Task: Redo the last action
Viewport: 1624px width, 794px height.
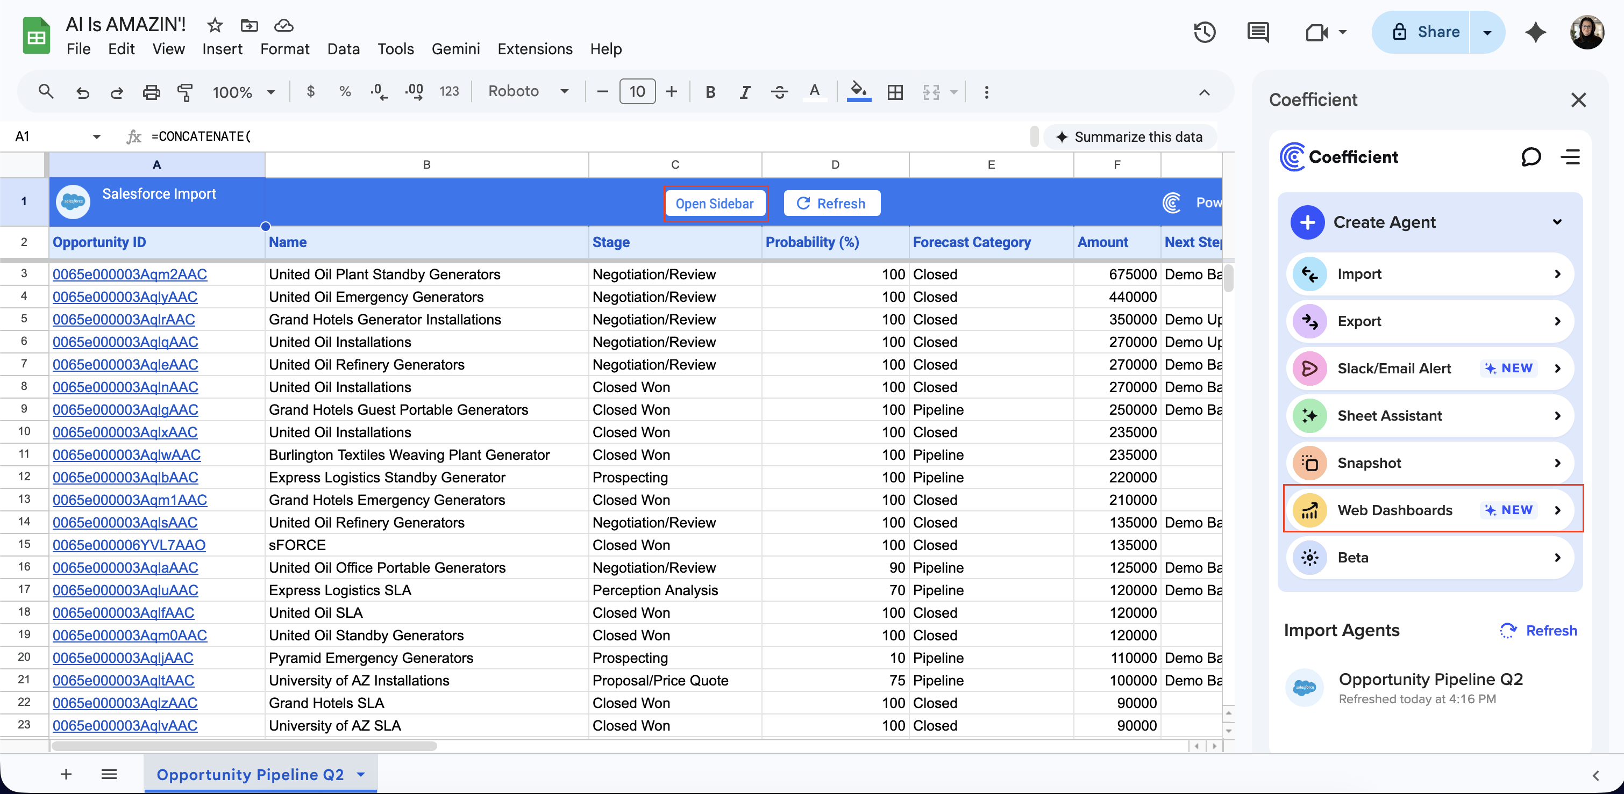Action: click(x=117, y=92)
